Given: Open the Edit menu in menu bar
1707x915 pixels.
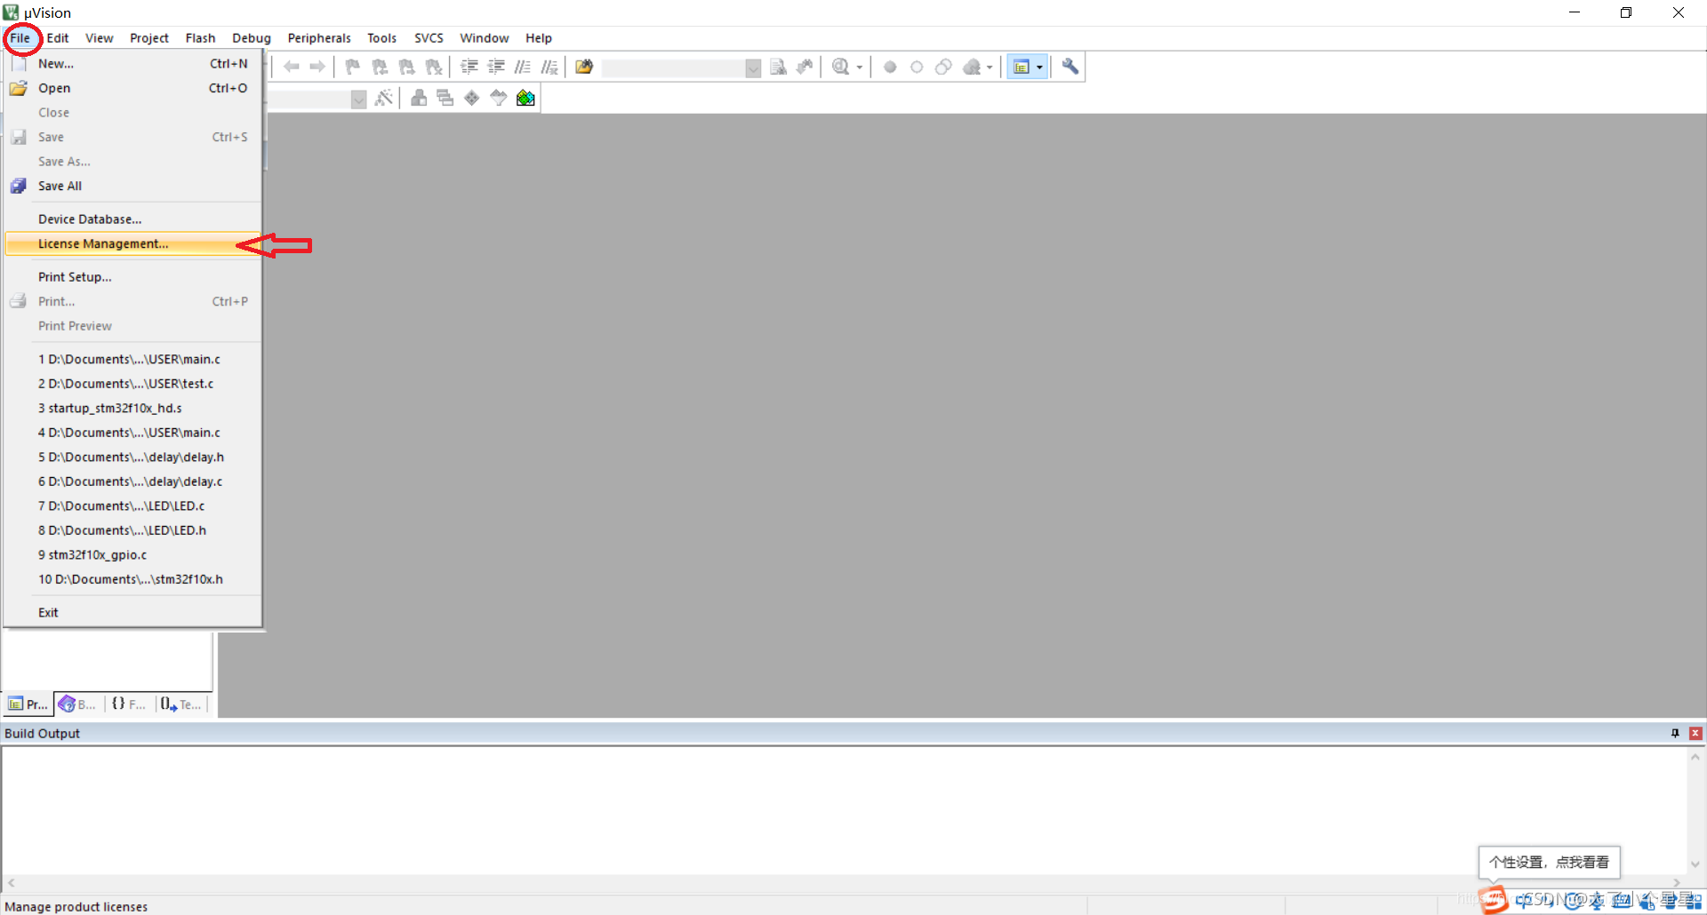Looking at the screenshot, I should tap(58, 38).
